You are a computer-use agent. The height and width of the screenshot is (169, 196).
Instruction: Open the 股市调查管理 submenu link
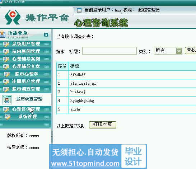pyautogui.click(x=29, y=99)
